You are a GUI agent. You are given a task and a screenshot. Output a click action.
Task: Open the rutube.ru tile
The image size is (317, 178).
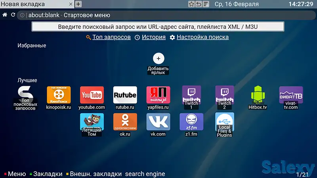point(125,98)
